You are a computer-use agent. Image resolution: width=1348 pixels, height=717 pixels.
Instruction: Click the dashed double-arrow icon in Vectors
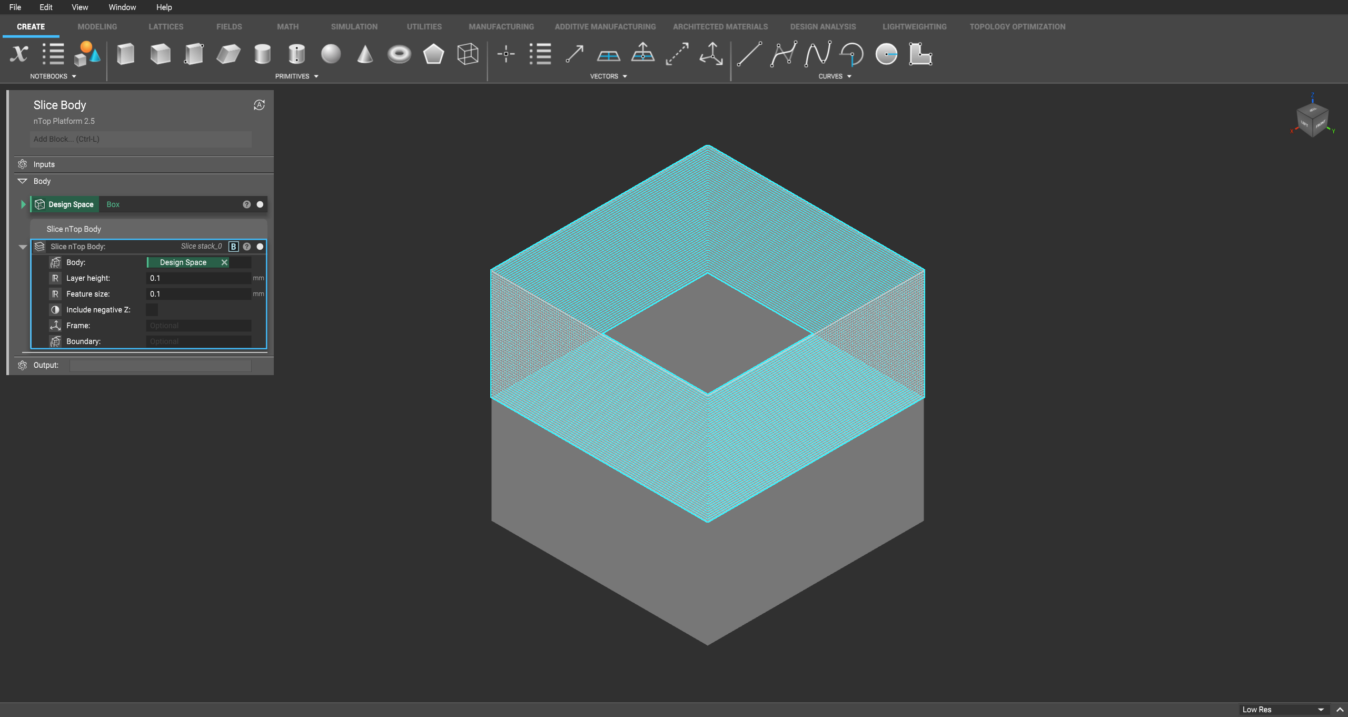(x=677, y=54)
